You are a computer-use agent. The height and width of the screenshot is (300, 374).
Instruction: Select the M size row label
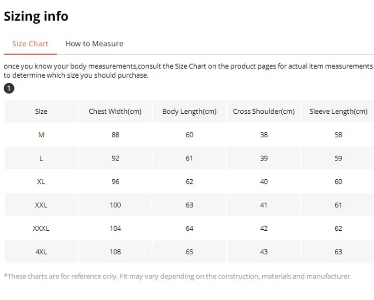click(x=41, y=135)
